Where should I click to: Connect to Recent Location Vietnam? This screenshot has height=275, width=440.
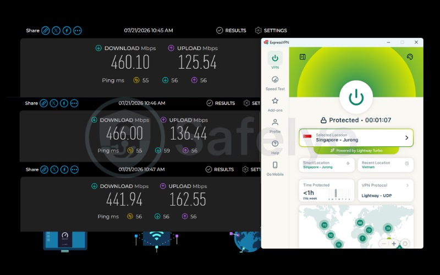click(x=386, y=164)
